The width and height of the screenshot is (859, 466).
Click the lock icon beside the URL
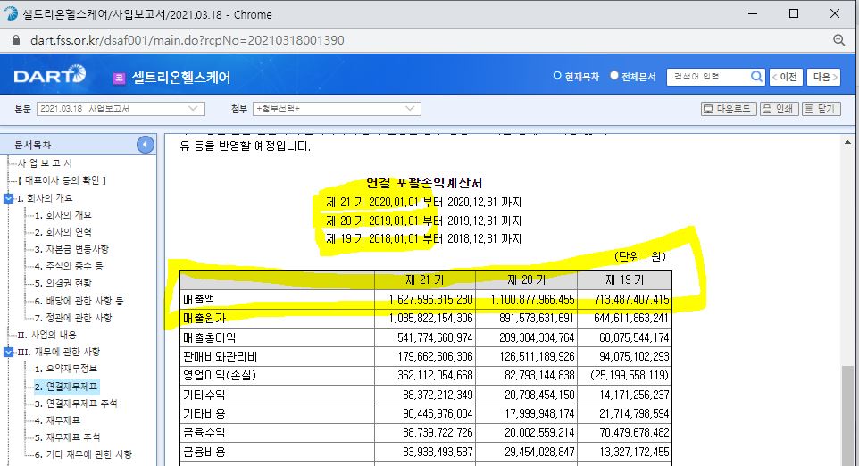click(16, 40)
